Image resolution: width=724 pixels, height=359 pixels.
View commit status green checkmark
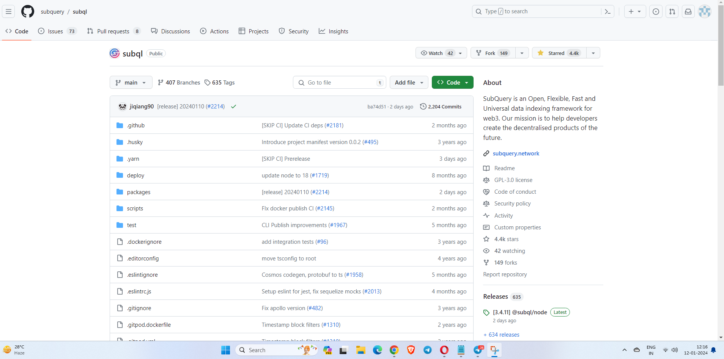[234, 107]
